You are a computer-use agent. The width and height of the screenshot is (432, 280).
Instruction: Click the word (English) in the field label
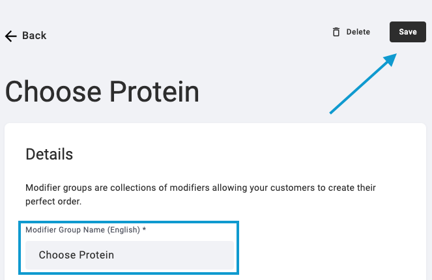[123, 230]
